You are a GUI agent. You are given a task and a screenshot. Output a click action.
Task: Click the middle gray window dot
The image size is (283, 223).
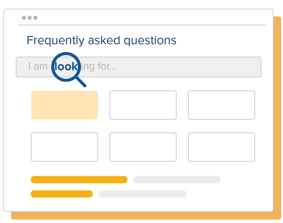coord(30,18)
